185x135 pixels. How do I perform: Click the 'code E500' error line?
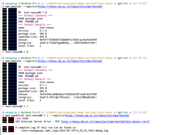(22, 119)
